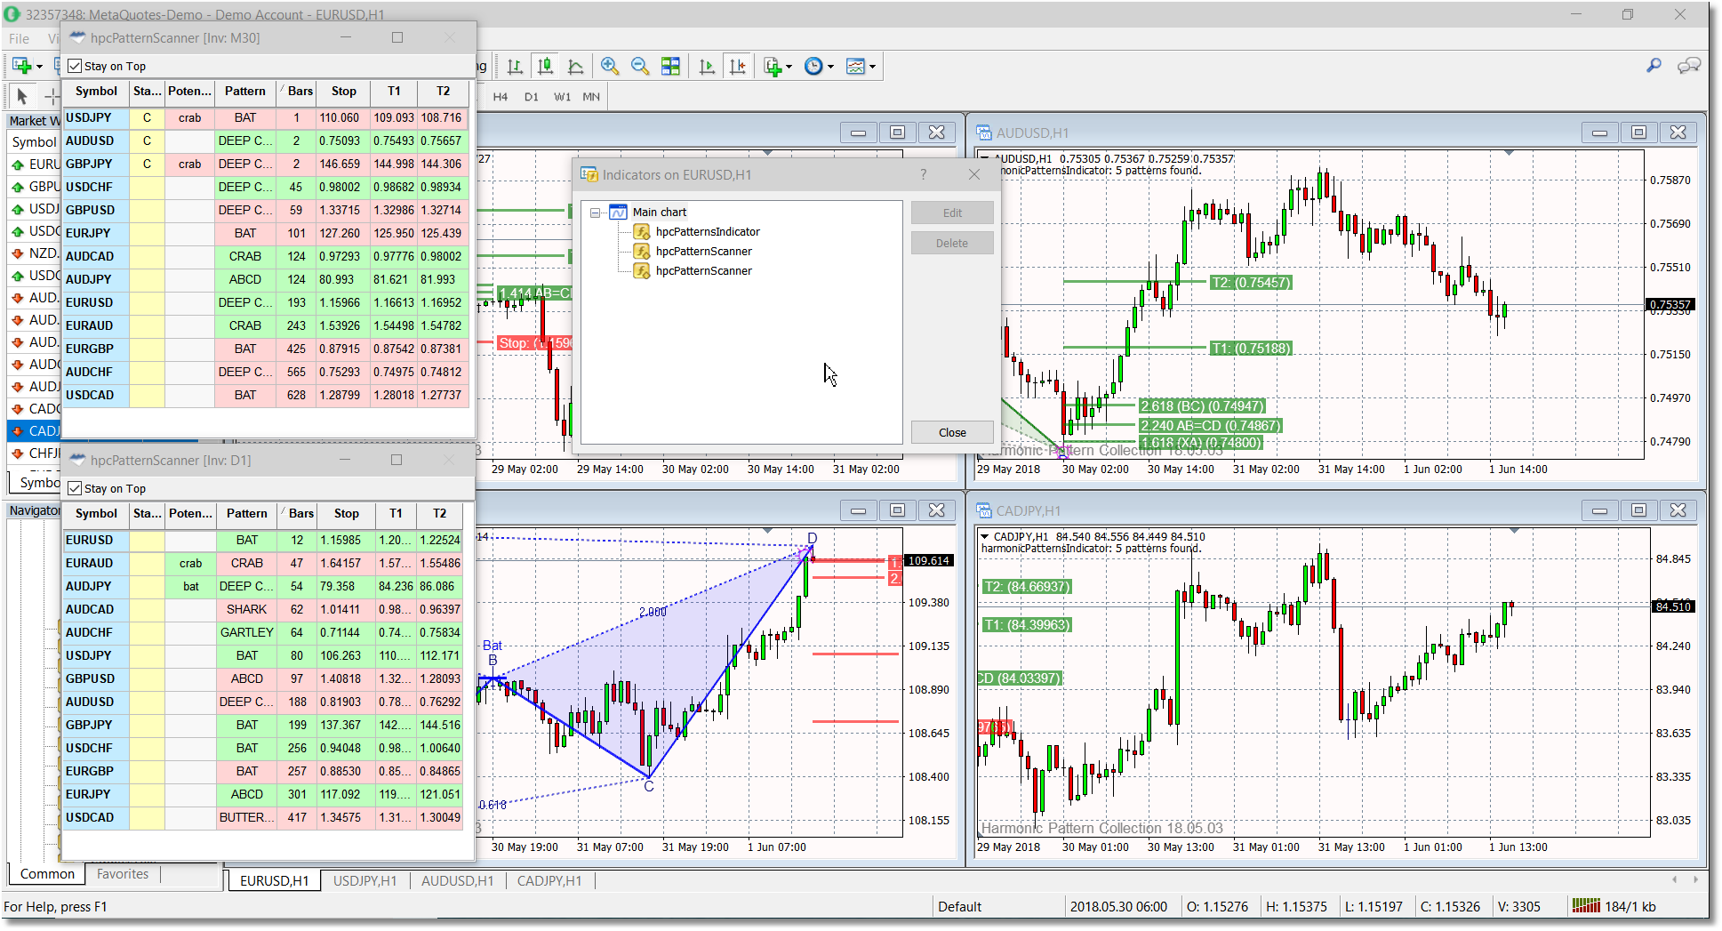Viewport: 1722px width, 931px height.
Task: Toggle the Auto Scroll chart icon
Action: coord(707,66)
